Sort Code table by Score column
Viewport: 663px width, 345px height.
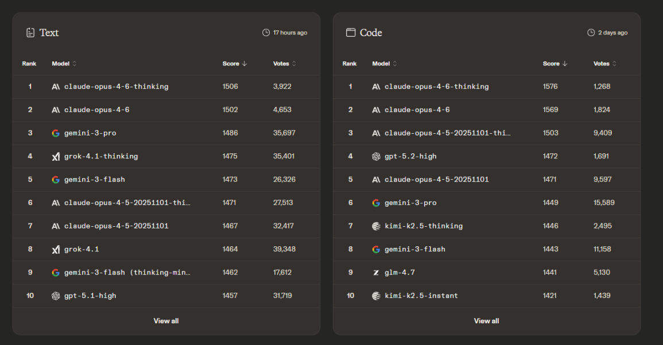(555, 63)
